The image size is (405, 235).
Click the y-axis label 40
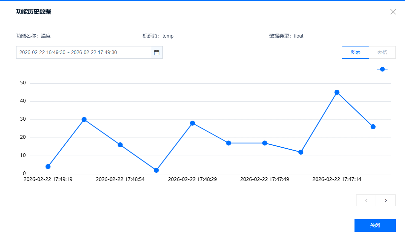click(x=23, y=101)
